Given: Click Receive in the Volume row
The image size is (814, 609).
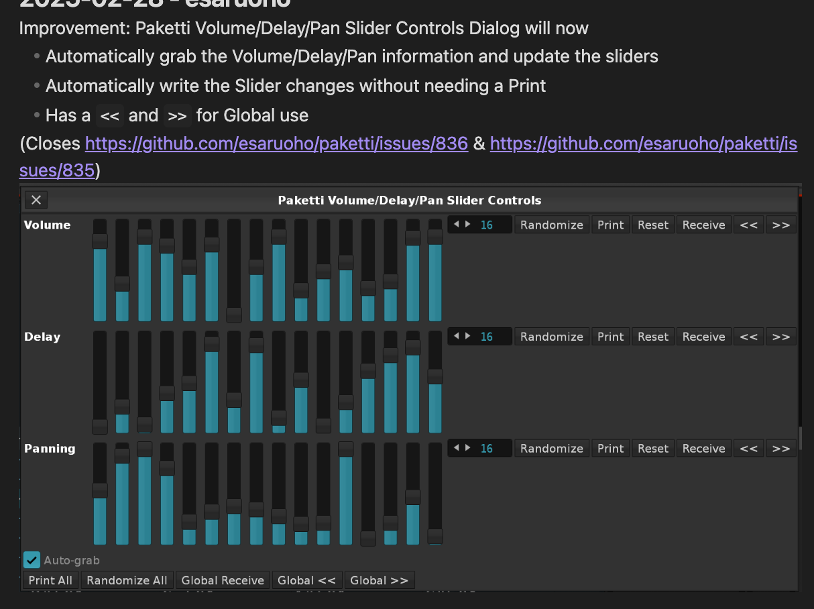Looking at the screenshot, I should [704, 225].
